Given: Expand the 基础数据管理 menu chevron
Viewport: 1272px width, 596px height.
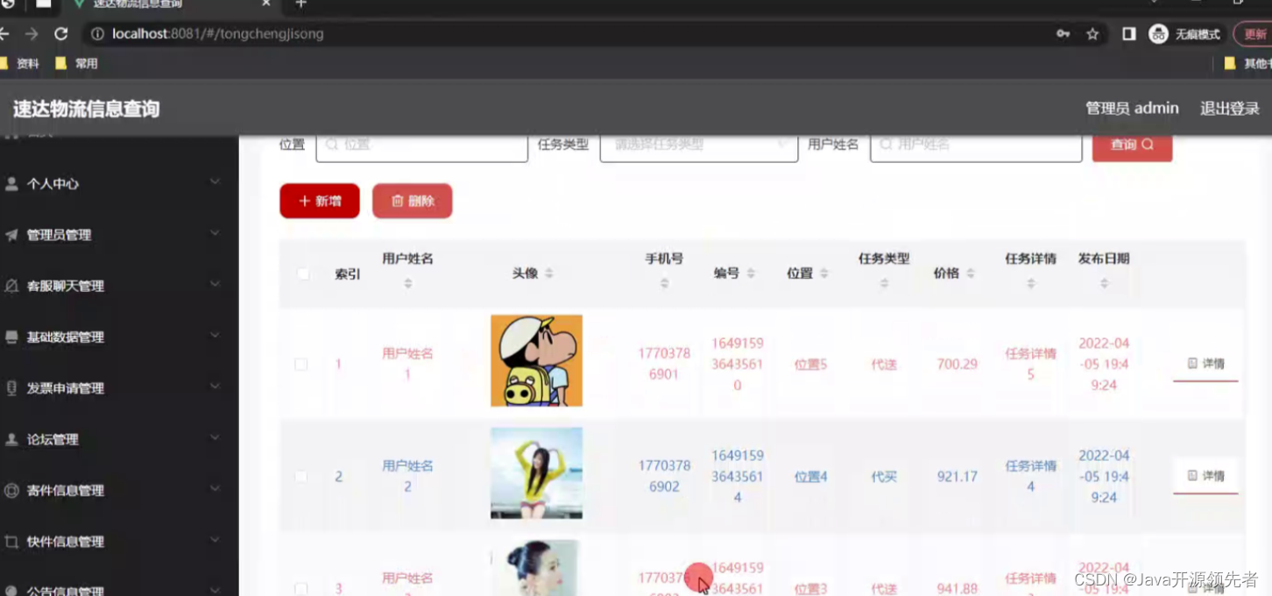Looking at the screenshot, I should [x=215, y=336].
